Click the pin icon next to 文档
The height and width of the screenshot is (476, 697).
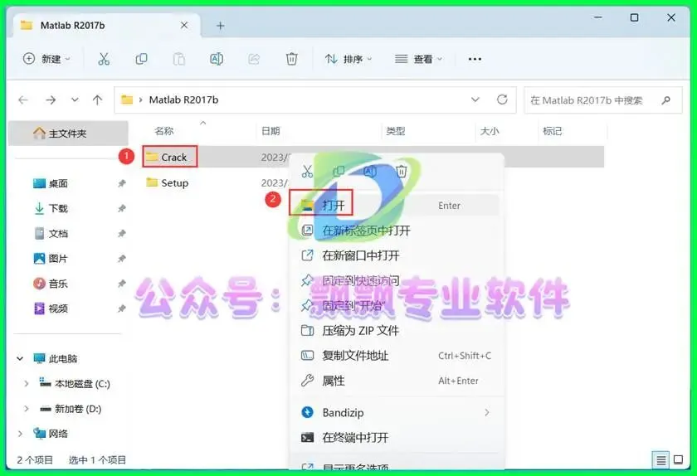click(x=121, y=233)
